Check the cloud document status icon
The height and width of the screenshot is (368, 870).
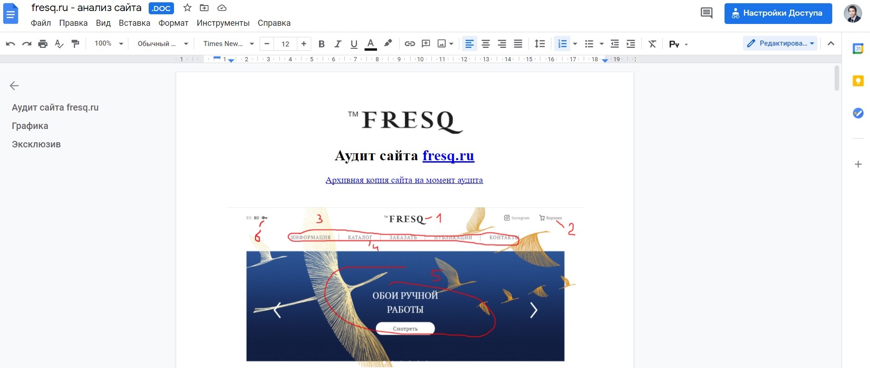pyautogui.click(x=222, y=8)
